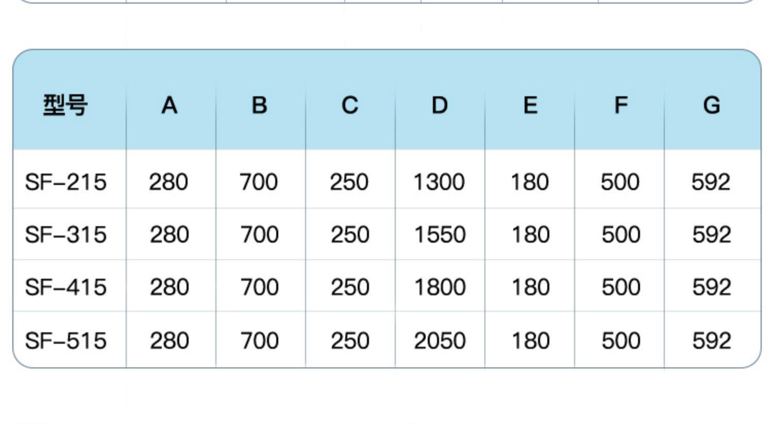Click the 1300 value in column D
This screenshot has width=773, height=424.
(439, 182)
